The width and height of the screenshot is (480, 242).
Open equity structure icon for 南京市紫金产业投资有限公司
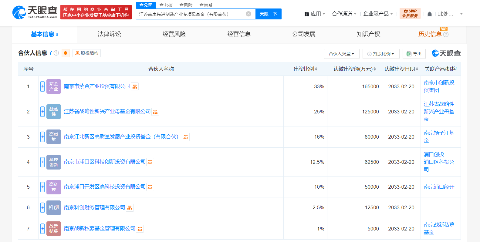point(135,87)
